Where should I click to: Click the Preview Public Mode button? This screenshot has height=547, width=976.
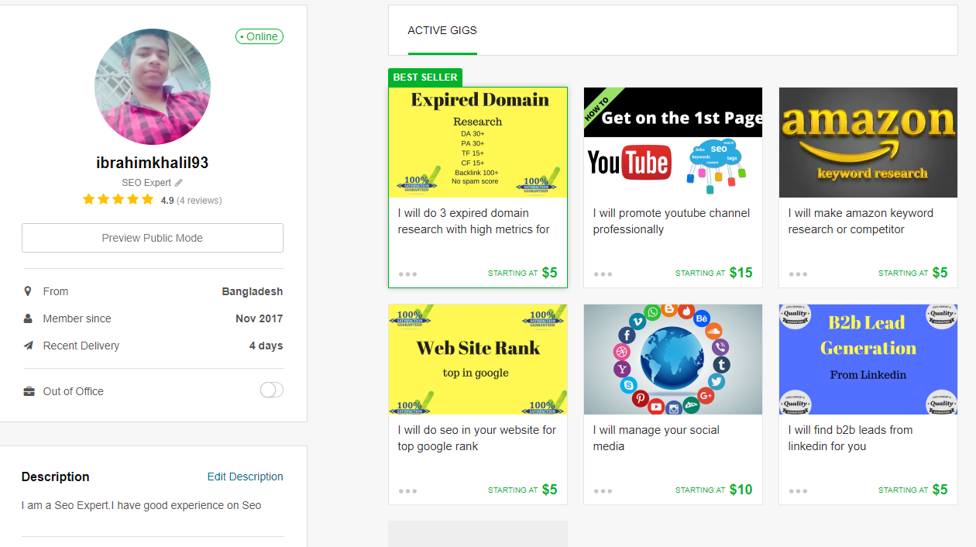[153, 238]
